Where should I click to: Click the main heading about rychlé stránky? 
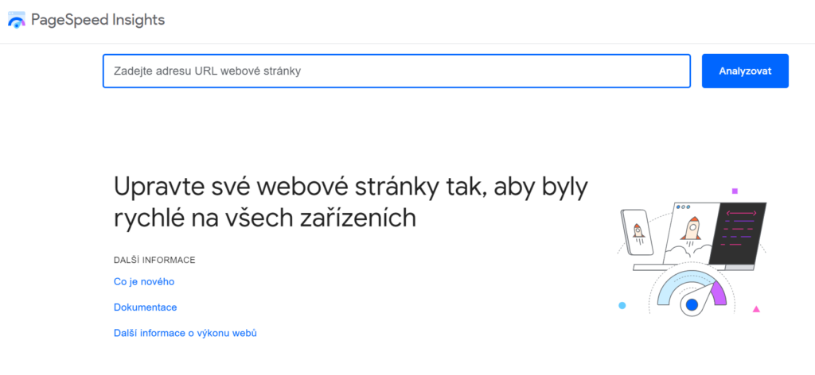coord(351,203)
